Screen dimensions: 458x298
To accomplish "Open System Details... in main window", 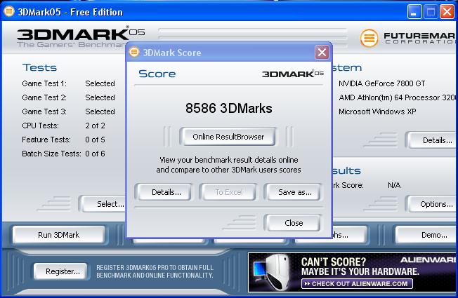I will 433,140.
